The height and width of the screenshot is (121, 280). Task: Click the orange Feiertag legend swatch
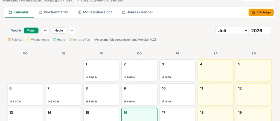click(x=10, y=40)
